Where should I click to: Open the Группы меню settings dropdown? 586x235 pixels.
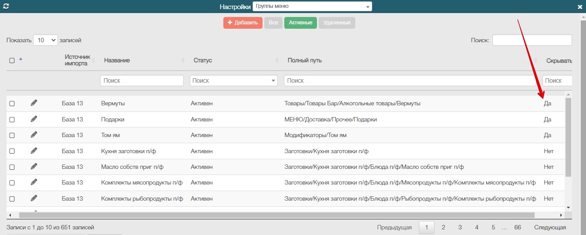coord(312,7)
